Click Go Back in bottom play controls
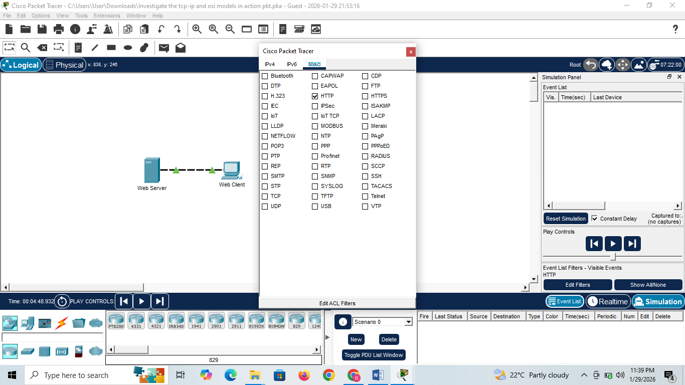 point(124,301)
